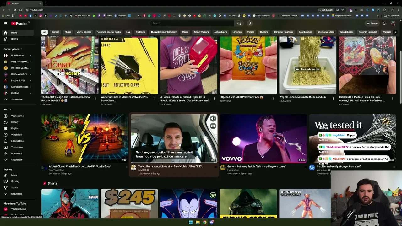Unmute the SAVUROSO video preview
Image resolution: width=402 pixels, height=226 pixels.
213,118
